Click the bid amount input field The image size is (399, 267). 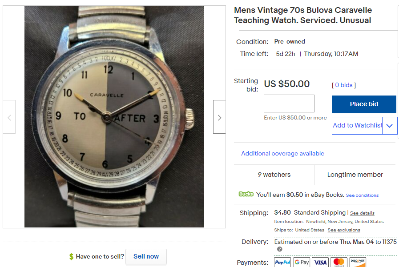click(x=289, y=104)
